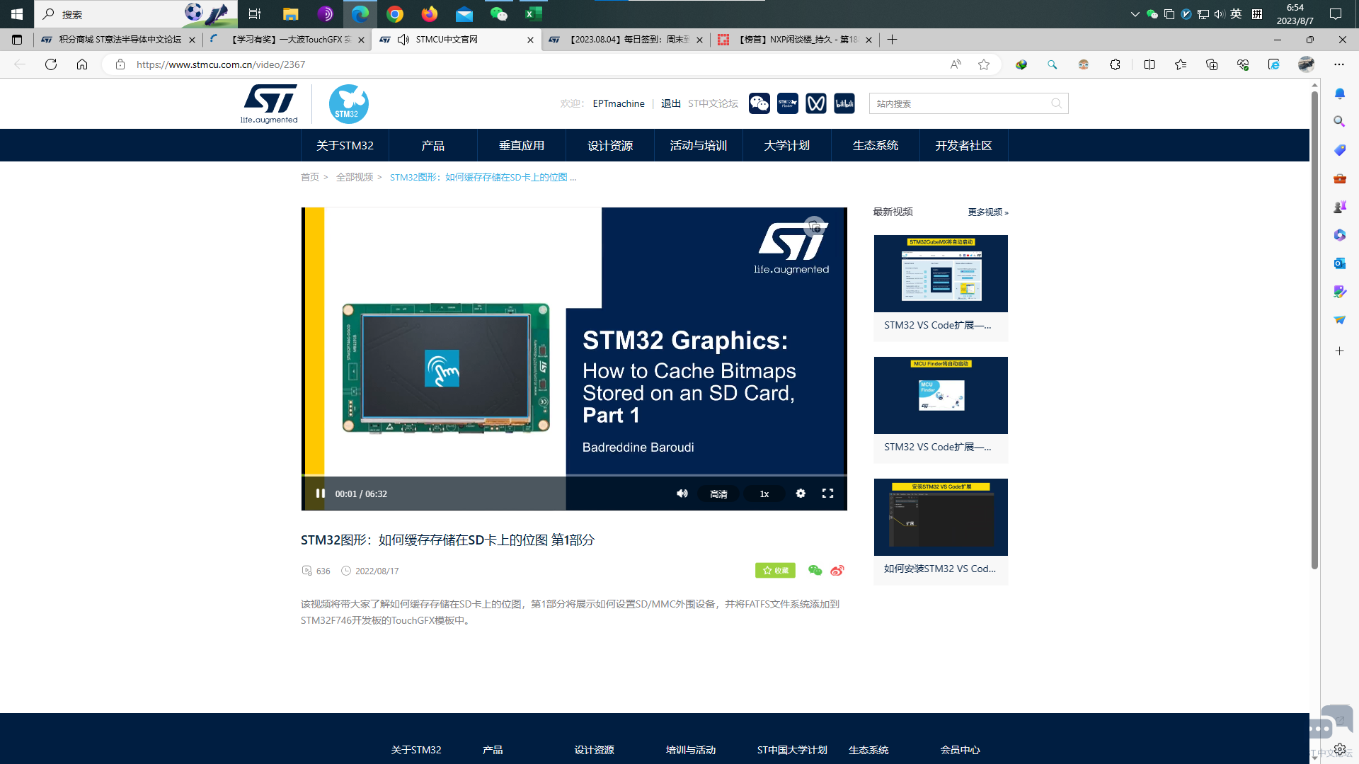Show hidden system tray icons
1359x764 pixels.
coord(1135,14)
